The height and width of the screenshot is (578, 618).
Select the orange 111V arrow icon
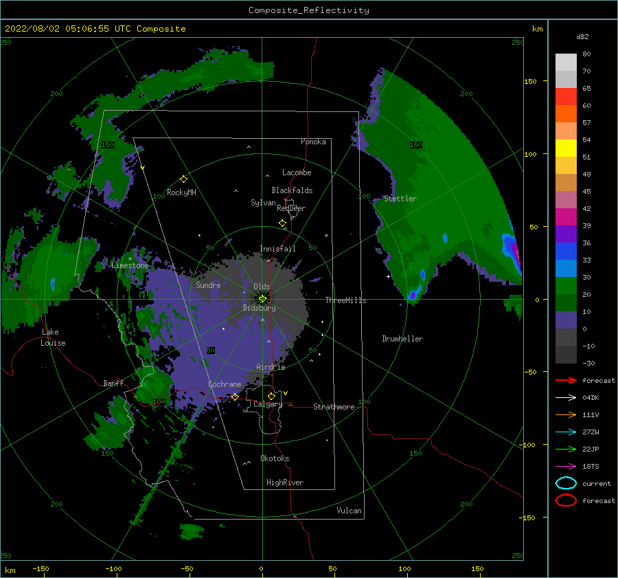tap(566, 414)
